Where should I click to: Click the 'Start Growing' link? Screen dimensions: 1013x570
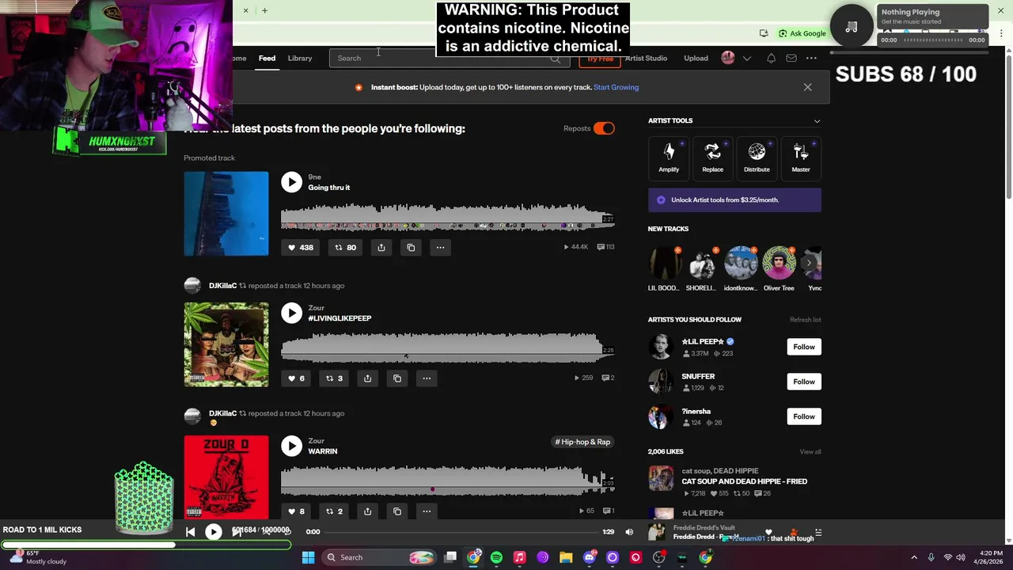616,87
